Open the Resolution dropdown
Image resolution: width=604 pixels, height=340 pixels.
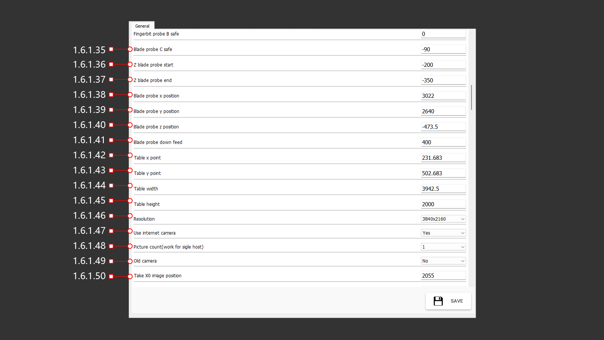pyautogui.click(x=443, y=219)
